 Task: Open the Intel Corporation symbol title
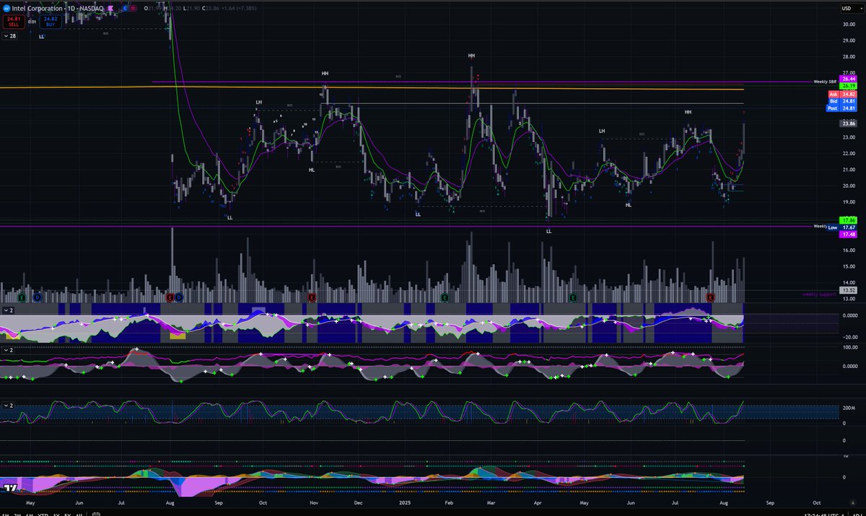coord(38,8)
